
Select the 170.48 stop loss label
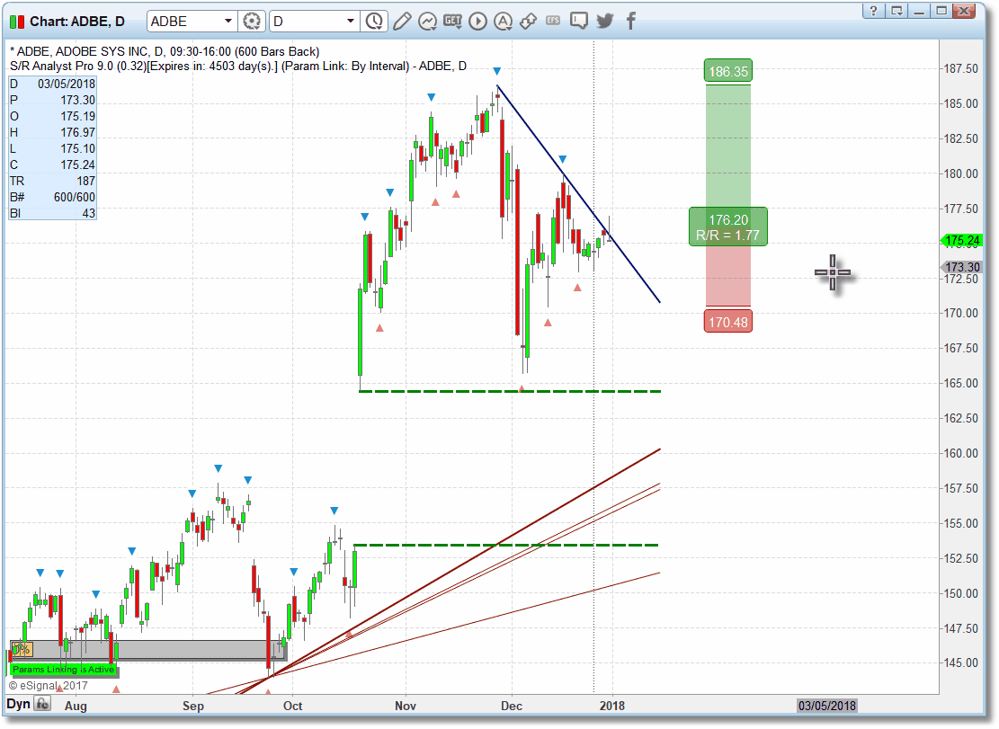click(x=728, y=322)
